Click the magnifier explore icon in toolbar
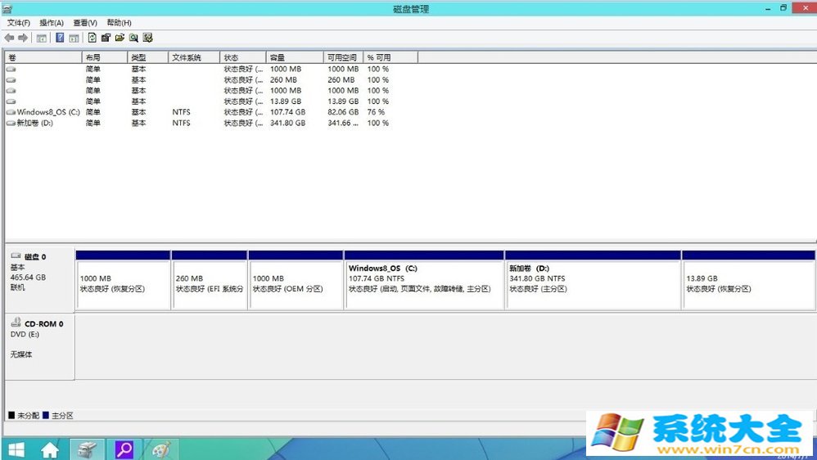The width and height of the screenshot is (817, 460). [x=134, y=38]
